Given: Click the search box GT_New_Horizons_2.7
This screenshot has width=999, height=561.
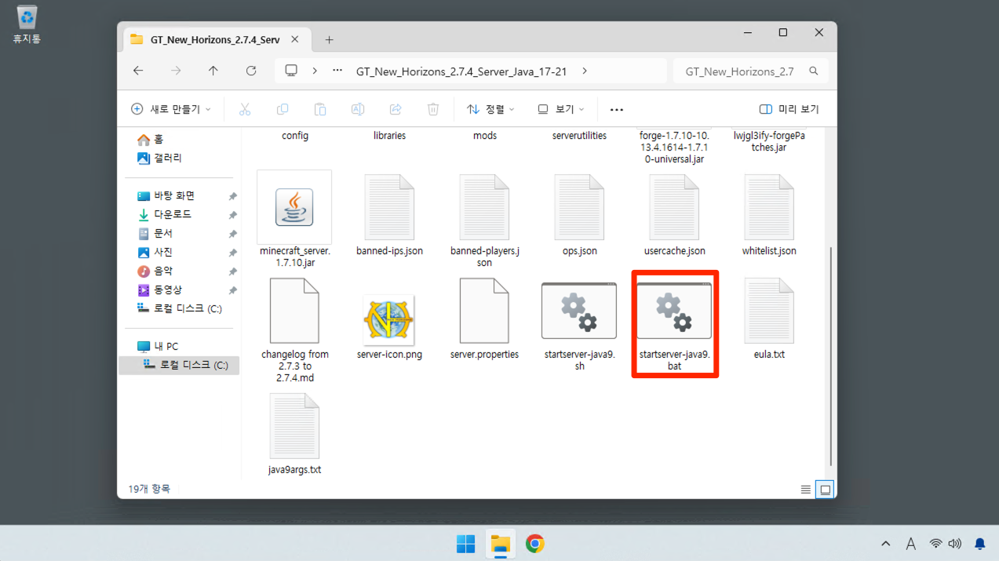Looking at the screenshot, I should [x=750, y=71].
